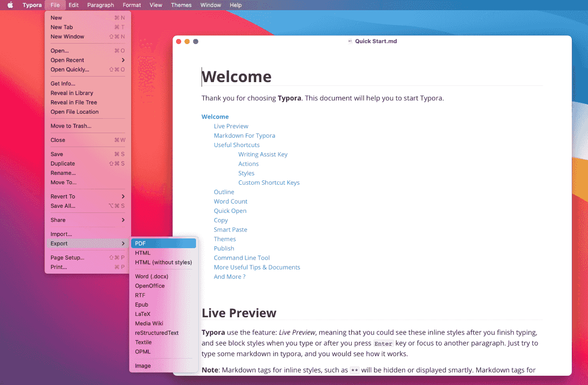Open the Paragraph menu
The height and width of the screenshot is (385, 588).
click(x=101, y=5)
